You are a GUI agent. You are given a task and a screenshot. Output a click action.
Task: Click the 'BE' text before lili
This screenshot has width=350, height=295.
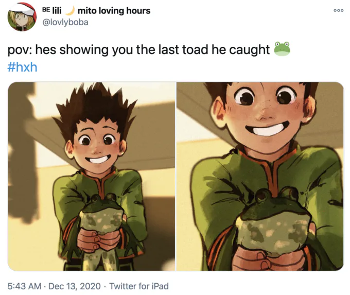pos(46,10)
